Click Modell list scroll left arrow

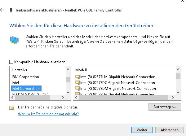tap(76, 98)
